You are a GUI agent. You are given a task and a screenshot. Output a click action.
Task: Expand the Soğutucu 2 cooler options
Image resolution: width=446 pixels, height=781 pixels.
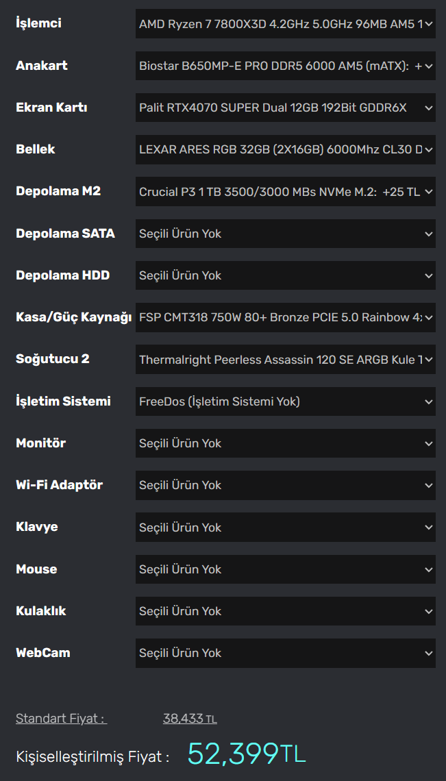coord(285,359)
